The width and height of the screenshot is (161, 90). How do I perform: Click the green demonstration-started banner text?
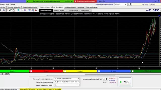(x=47, y=1)
